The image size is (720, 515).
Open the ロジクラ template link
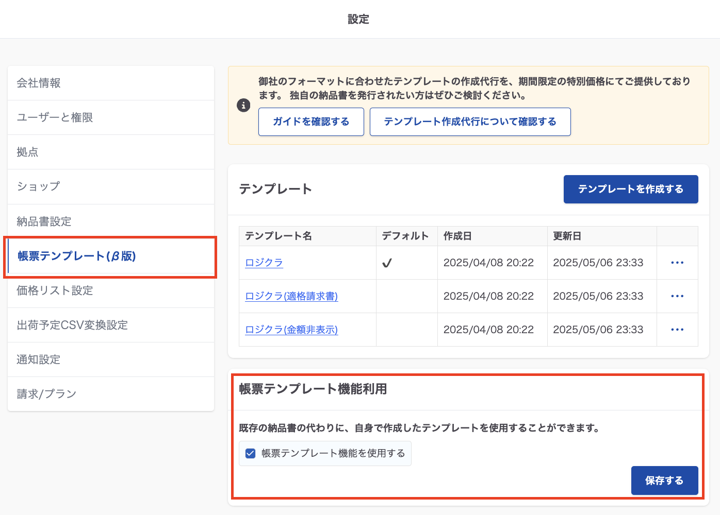click(x=264, y=263)
